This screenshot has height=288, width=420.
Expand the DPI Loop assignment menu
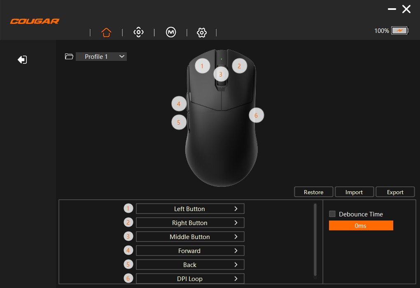[x=190, y=279]
